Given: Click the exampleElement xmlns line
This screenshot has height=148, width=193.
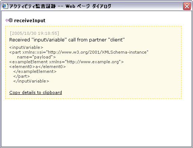Looking at the screenshot, I should [66, 62].
